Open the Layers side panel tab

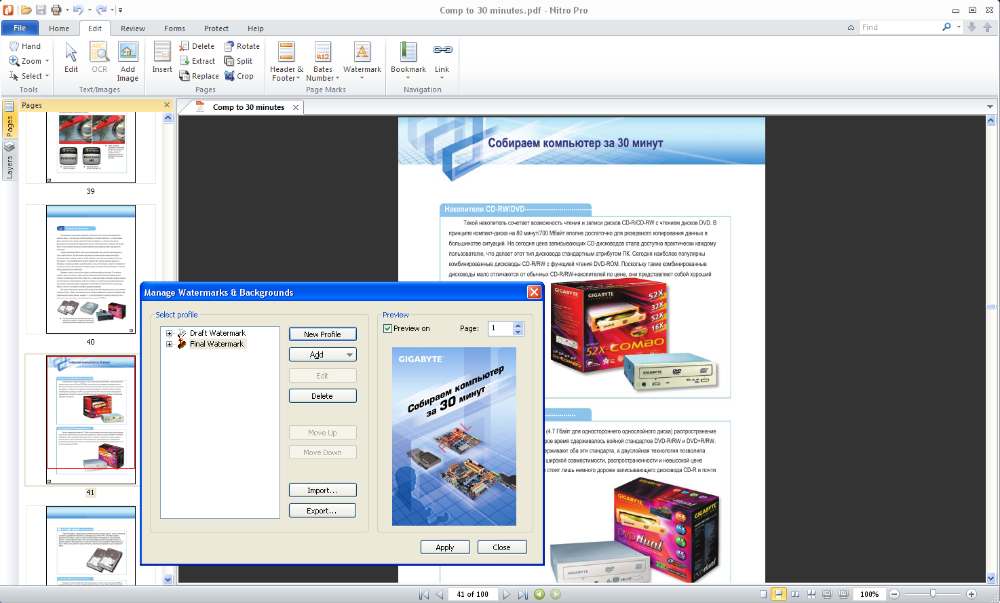(9, 161)
